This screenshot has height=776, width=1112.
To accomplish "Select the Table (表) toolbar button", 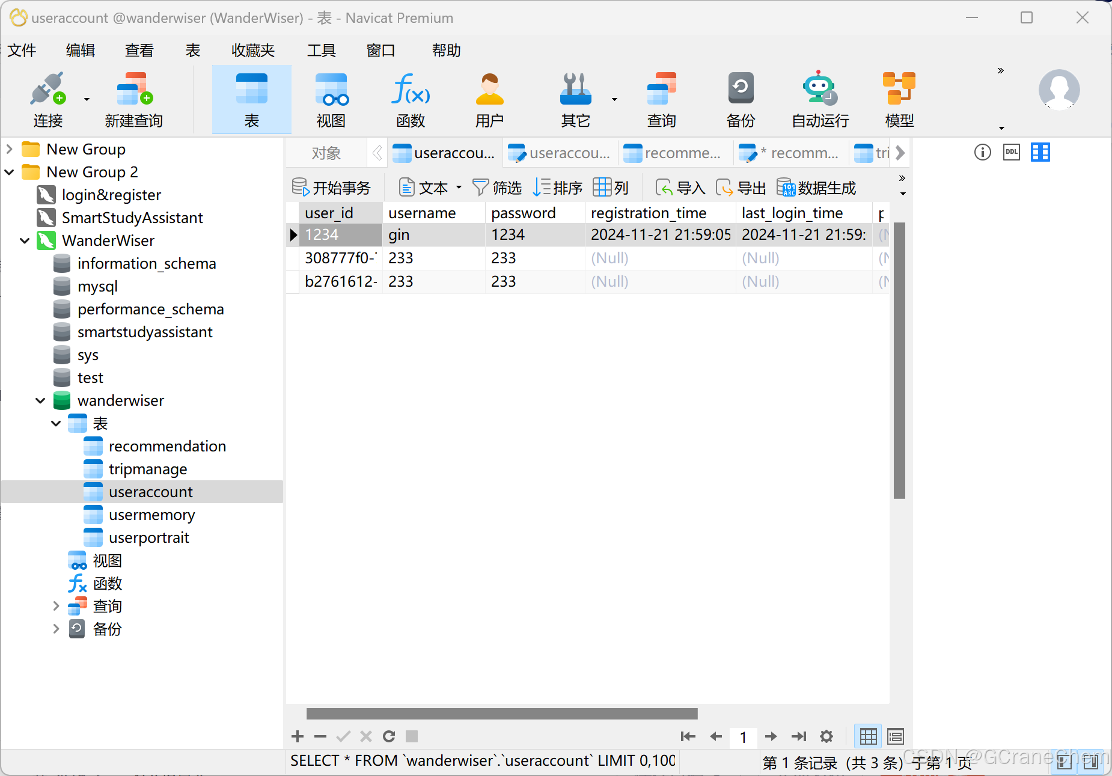I will pos(252,100).
